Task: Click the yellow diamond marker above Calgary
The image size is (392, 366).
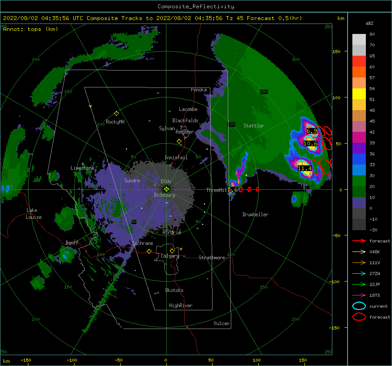Action: (x=172, y=251)
